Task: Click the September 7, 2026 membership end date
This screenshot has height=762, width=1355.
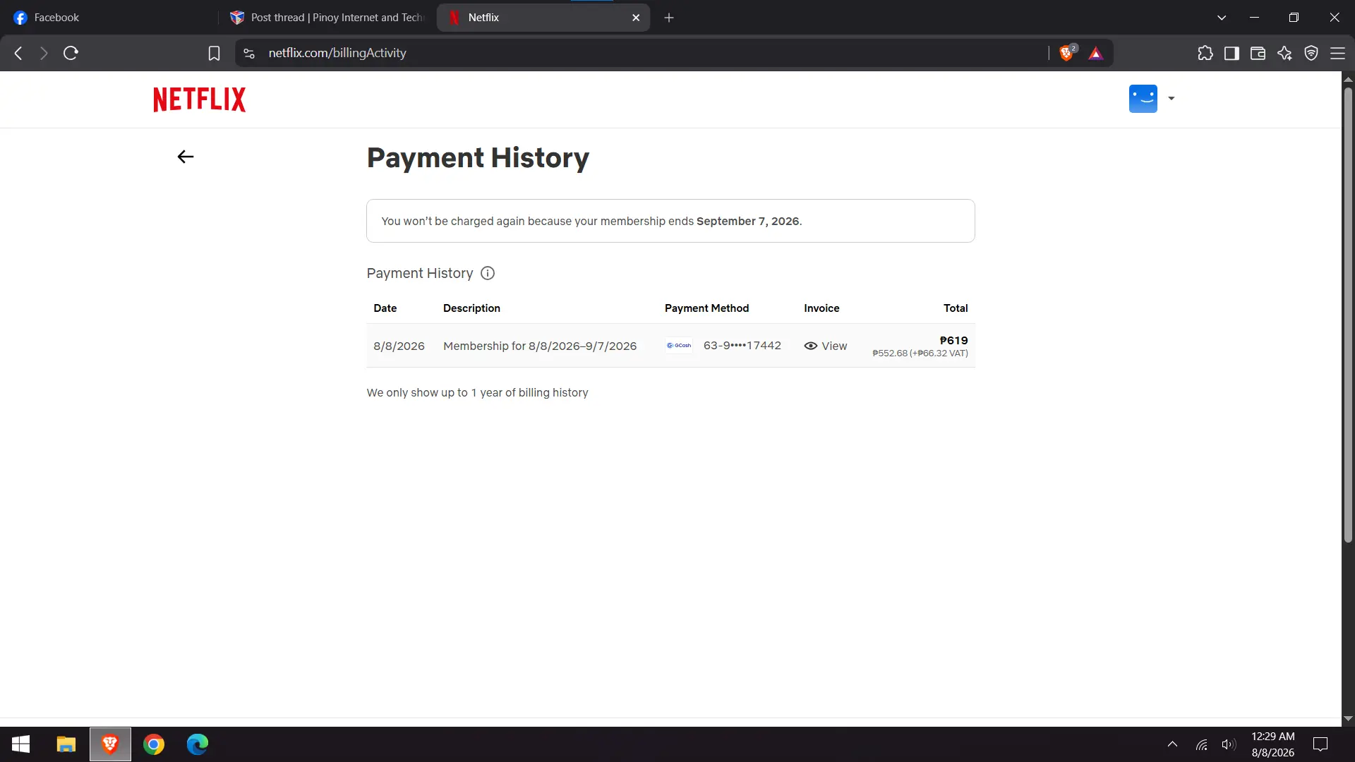Action: click(x=748, y=221)
